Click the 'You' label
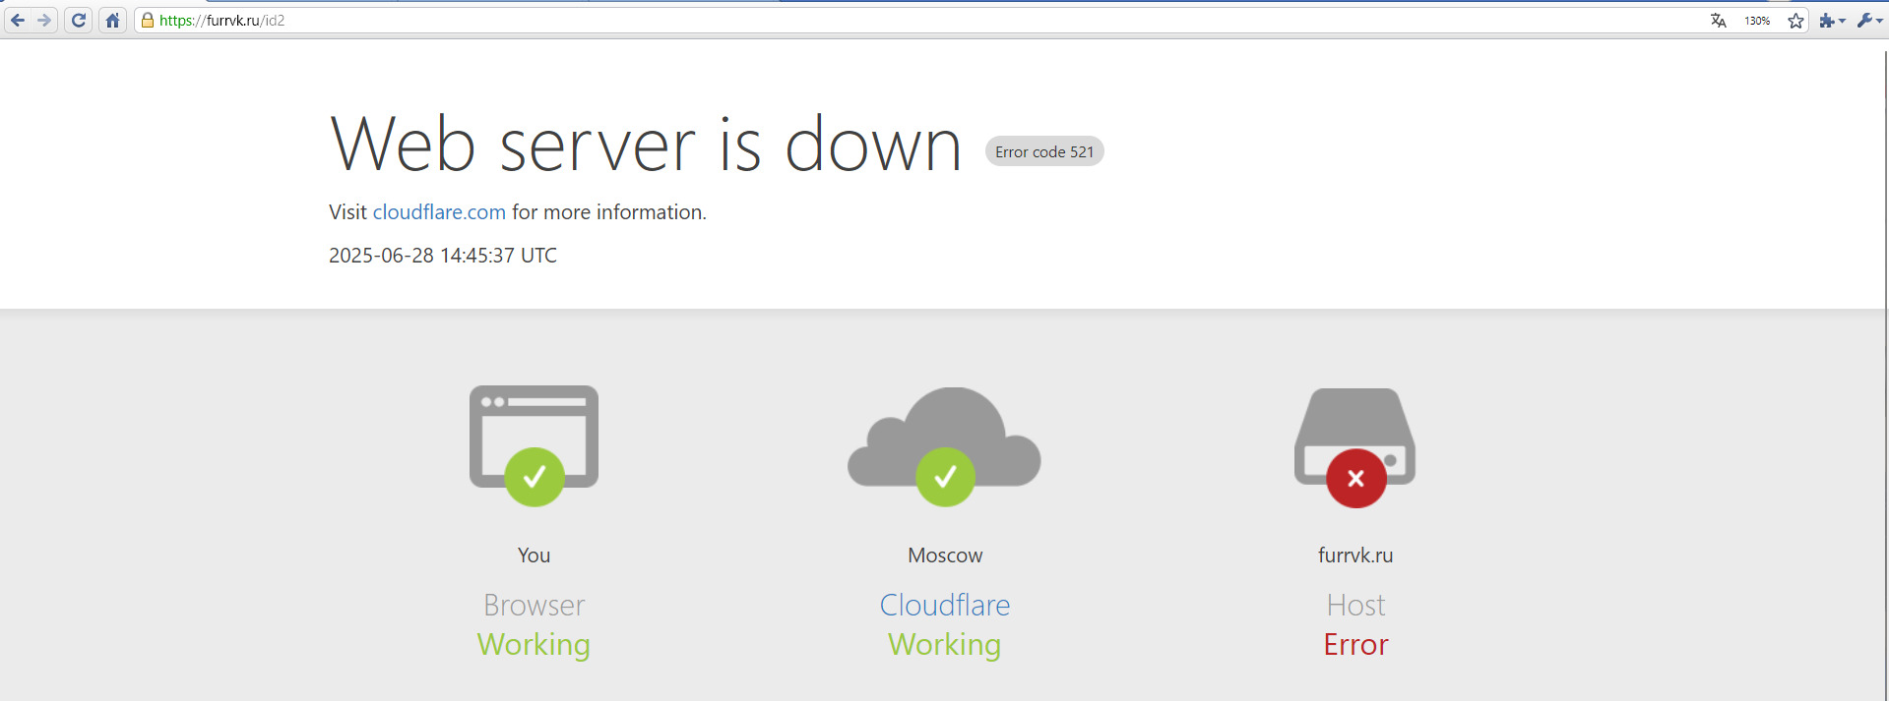The width and height of the screenshot is (1889, 701). pos(534,555)
